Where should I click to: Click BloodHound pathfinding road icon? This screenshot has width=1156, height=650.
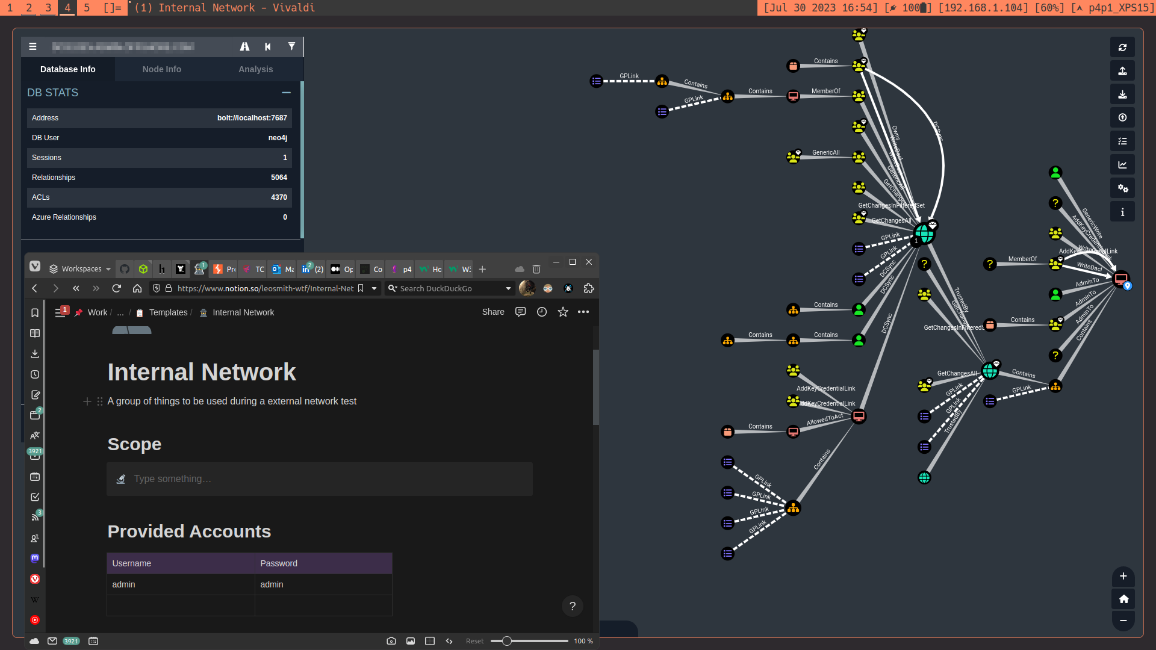click(244, 46)
